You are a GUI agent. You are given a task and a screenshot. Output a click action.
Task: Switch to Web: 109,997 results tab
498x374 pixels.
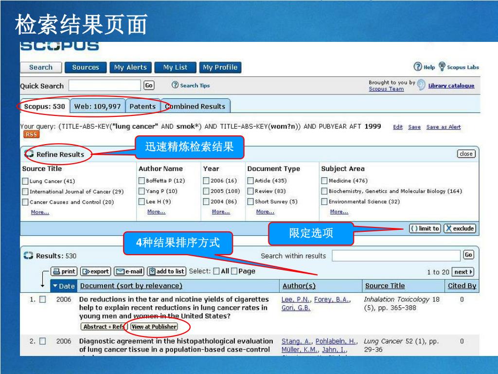coord(97,106)
